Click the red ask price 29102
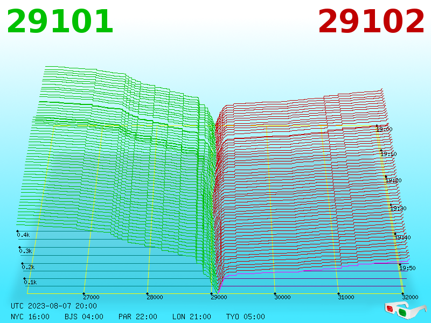This screenshot has height=323, width=431. point(371,22)
